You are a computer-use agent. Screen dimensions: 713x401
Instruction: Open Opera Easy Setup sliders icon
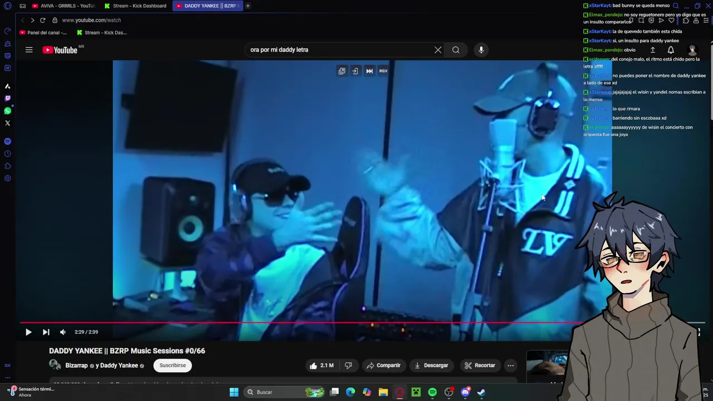pos(706,21)
